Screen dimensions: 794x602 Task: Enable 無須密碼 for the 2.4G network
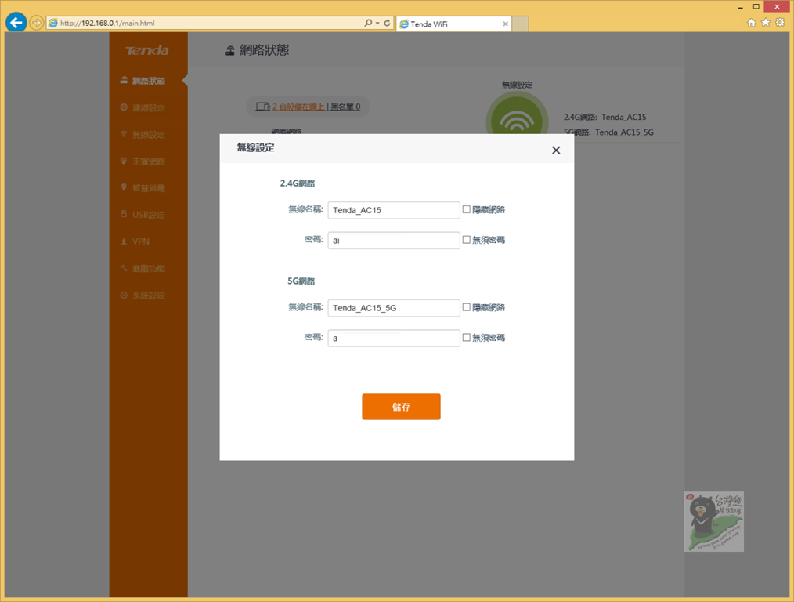(467, 240)
